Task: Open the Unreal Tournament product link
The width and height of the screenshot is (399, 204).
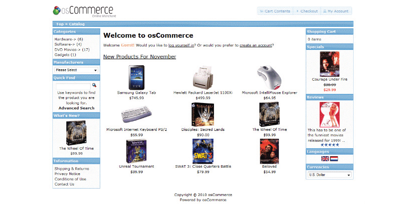Action: pos(137,167)
